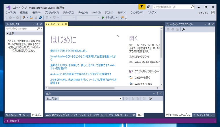
Task: Click the New Project toolbar icon
Action: click(x=24, y=18)
